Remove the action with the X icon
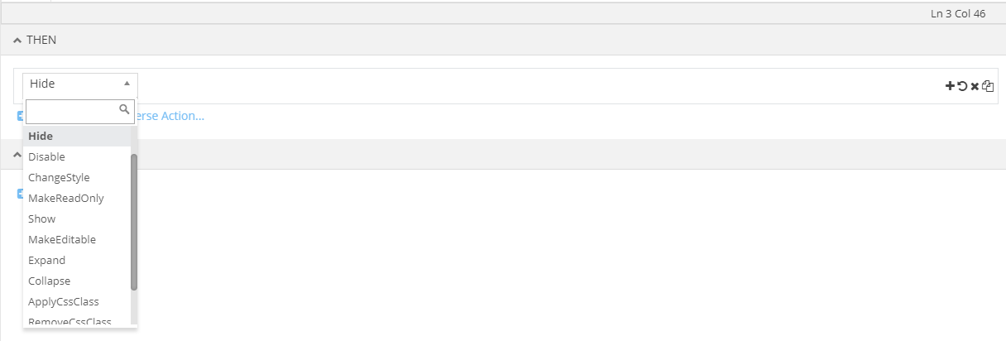This screenshot has height=341, width=1006. click(975, 86)
